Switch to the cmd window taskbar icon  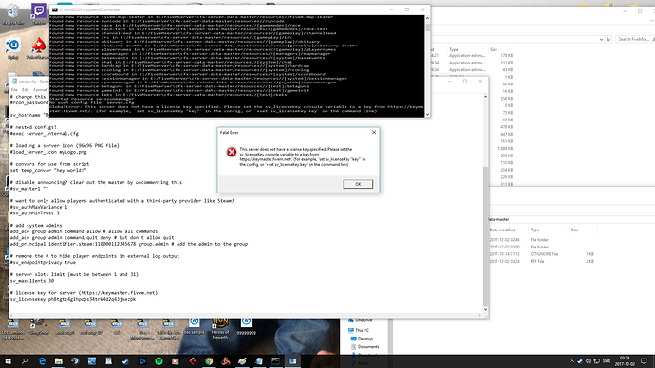coord(275,361)
